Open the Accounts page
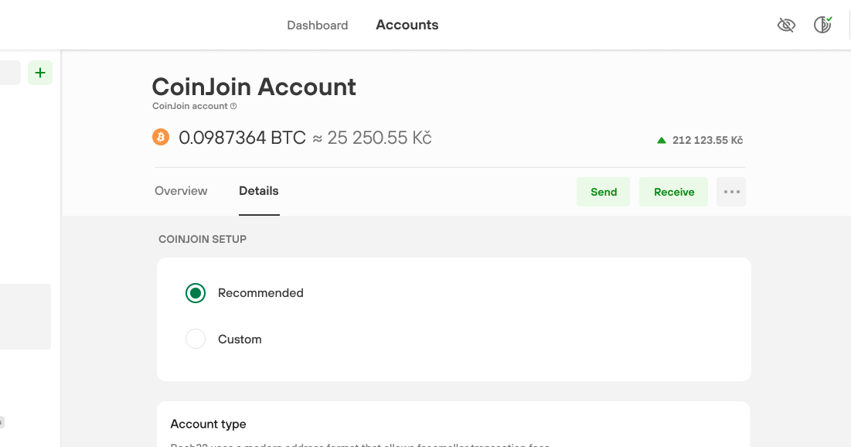851x447 pixels. 407,25
